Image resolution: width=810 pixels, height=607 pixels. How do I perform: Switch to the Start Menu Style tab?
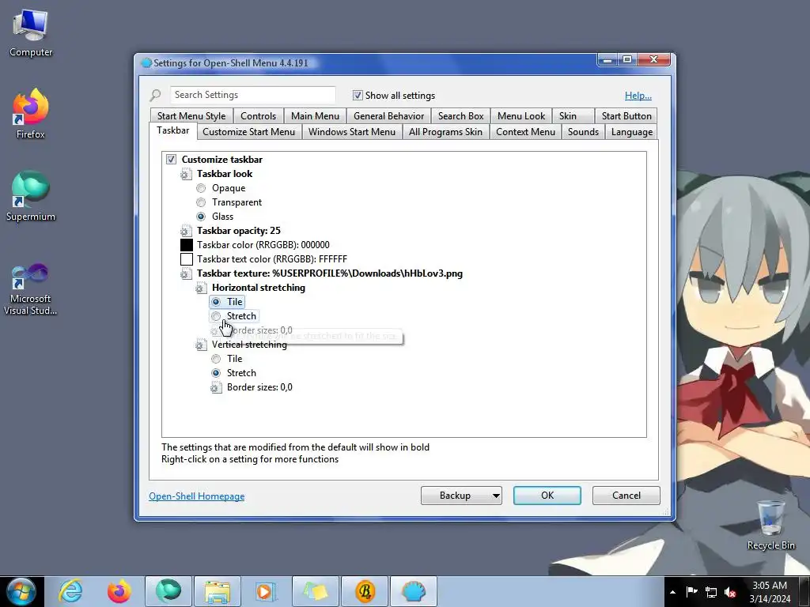coord(191,116)
